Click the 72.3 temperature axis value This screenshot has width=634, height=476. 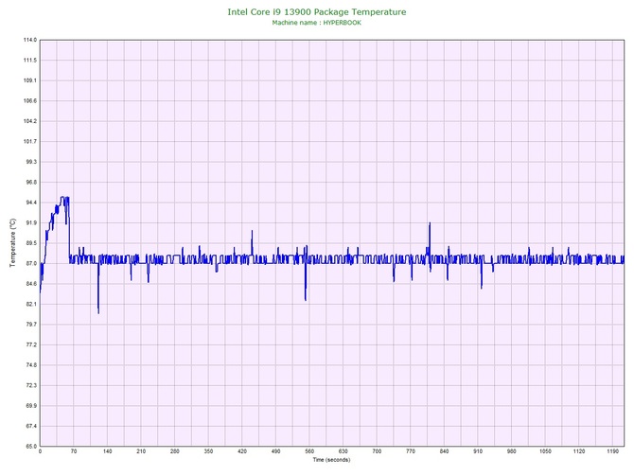coord(30,385)
